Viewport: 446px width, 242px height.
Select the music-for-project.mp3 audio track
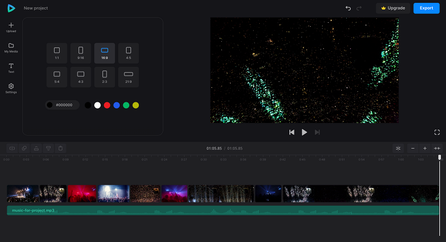pos(222,210)
